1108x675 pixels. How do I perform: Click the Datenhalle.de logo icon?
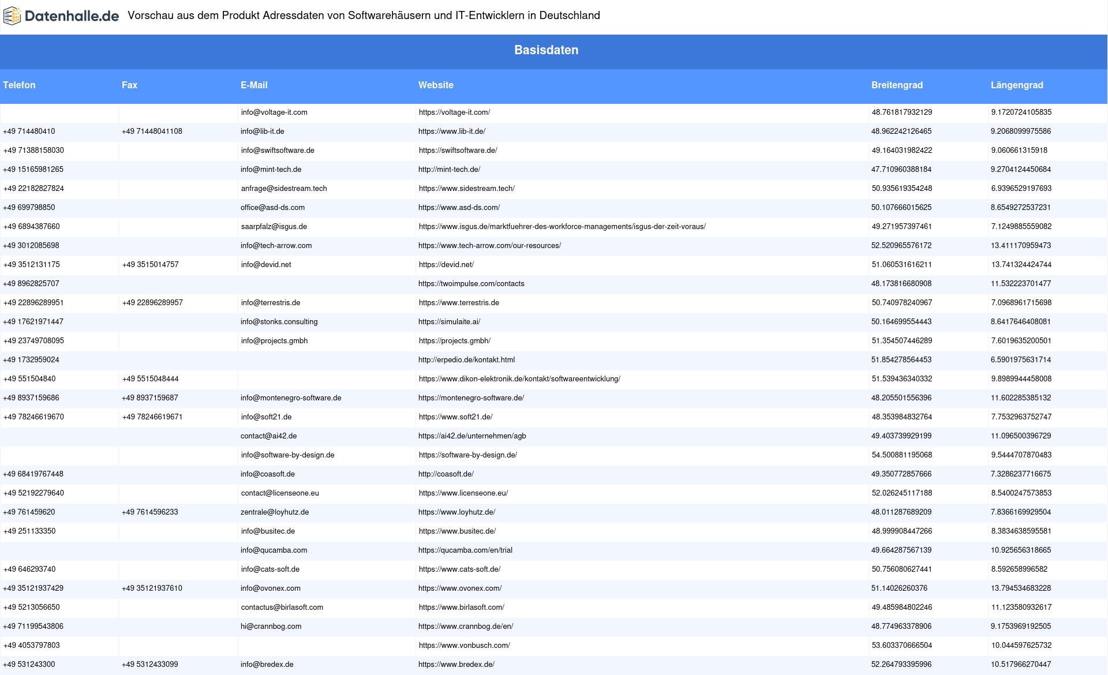(x=12, y=16)
